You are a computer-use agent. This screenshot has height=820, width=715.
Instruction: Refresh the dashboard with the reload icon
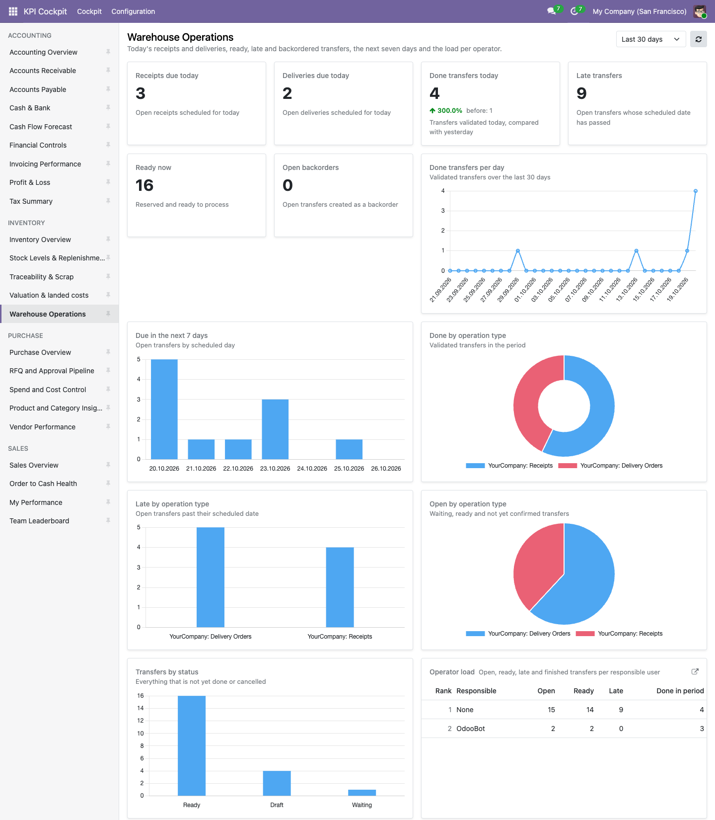[x=699, y=39]
